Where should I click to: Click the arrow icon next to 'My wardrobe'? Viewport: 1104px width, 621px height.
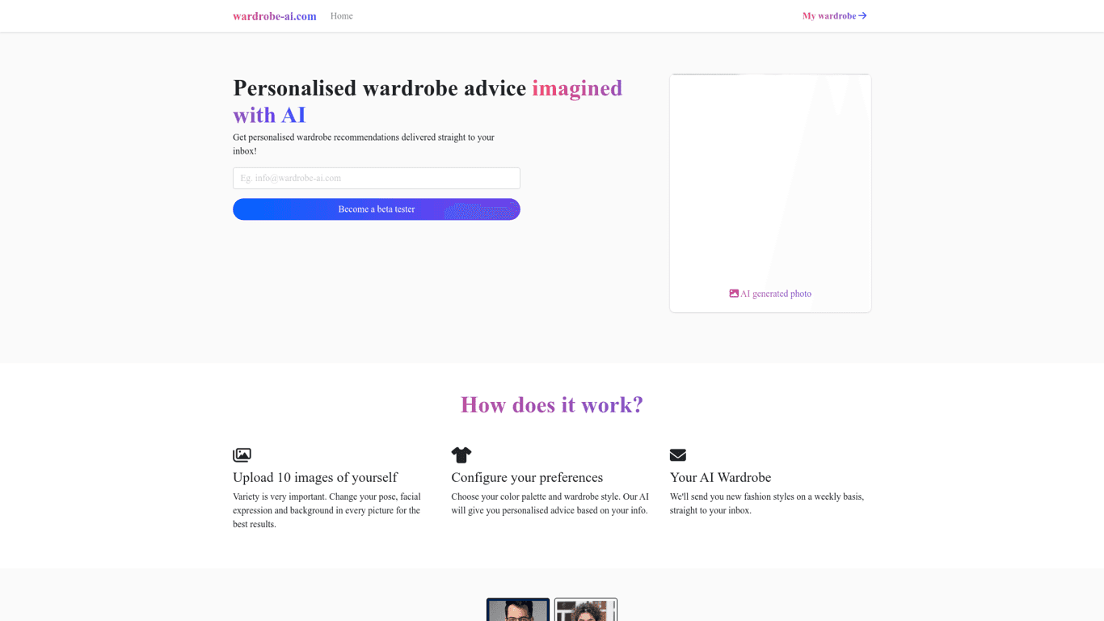[863, 15]
